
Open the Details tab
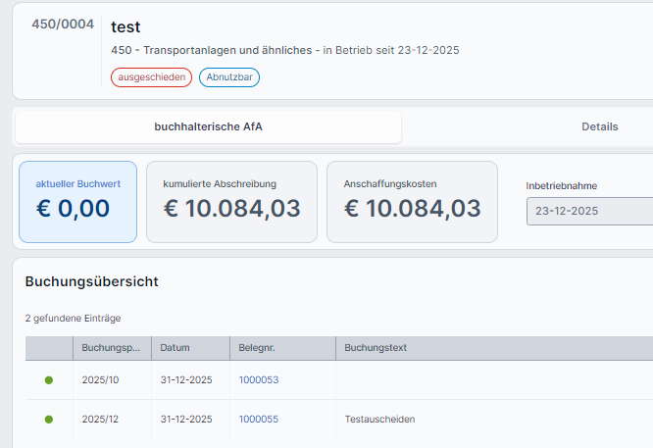599,126
